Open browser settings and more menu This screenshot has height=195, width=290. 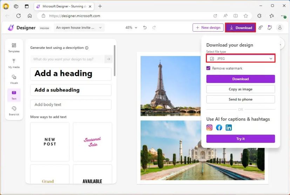283,16
